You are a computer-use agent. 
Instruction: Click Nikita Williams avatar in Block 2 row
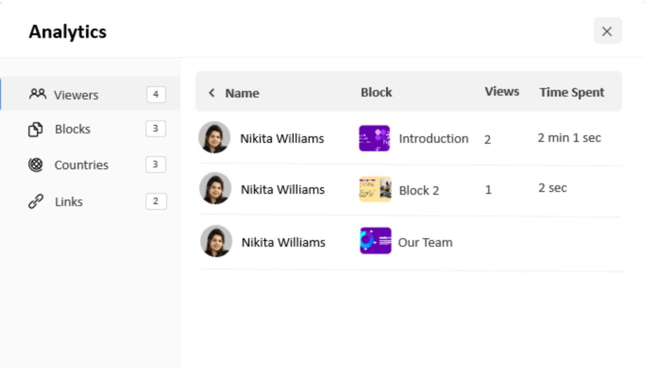click(x=215, y=188)
